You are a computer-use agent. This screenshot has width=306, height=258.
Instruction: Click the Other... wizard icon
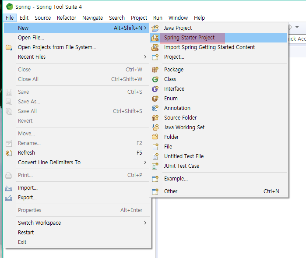155,191
